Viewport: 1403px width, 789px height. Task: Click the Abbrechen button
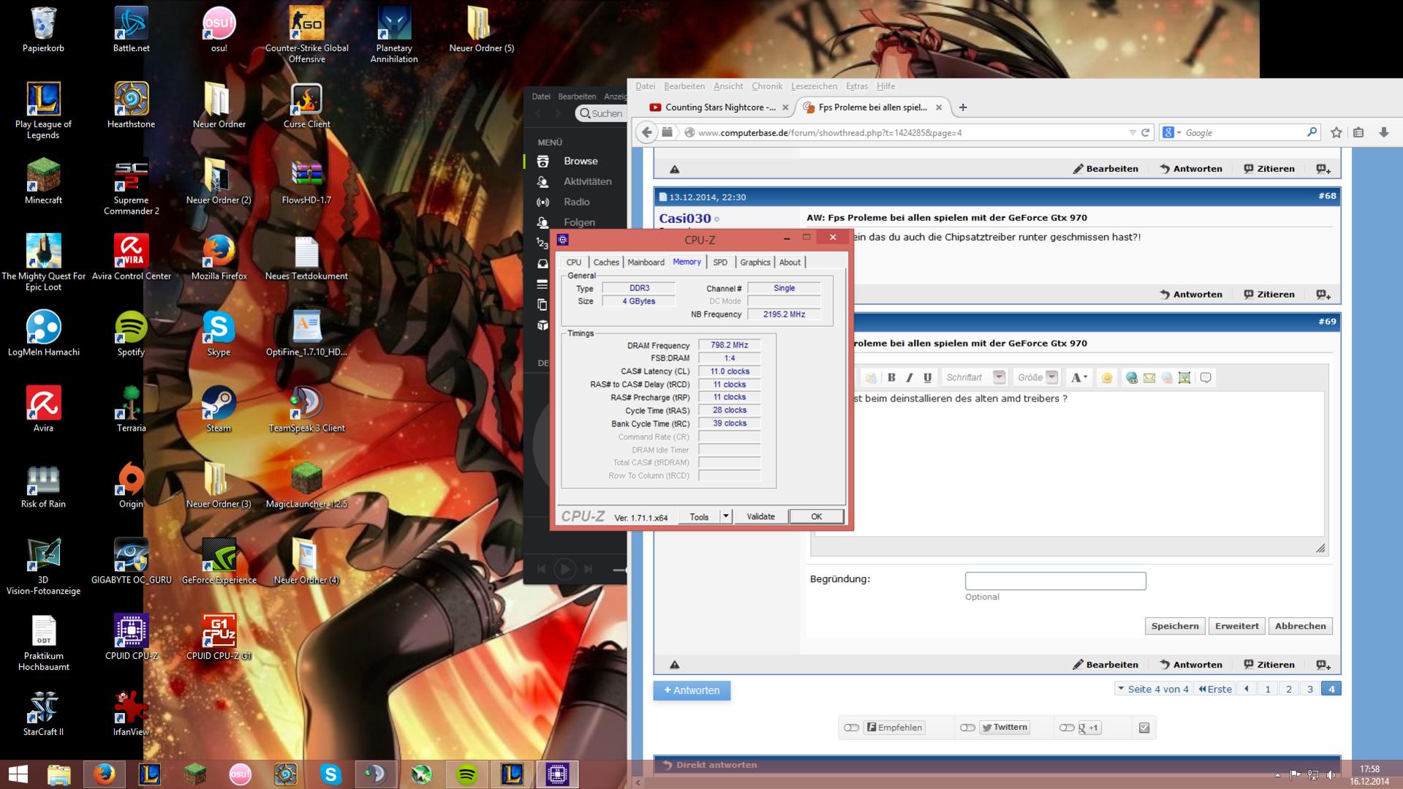[x=1300, y=626]
